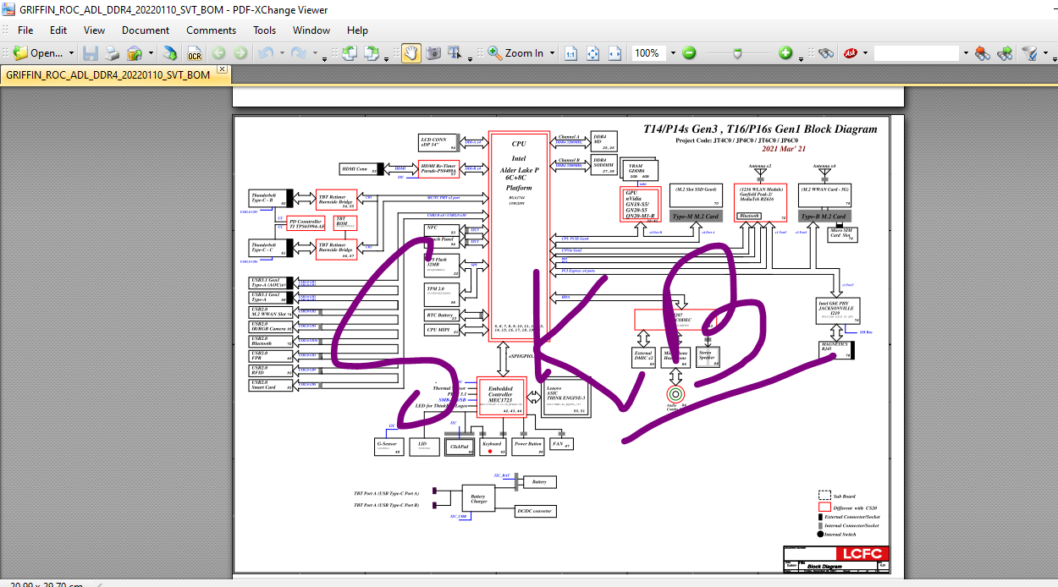Click the Save disk icon
The width and height of the screenshot is (1058, 587).
point(90,53)
